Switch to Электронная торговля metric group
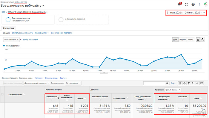 click(62, 33)
